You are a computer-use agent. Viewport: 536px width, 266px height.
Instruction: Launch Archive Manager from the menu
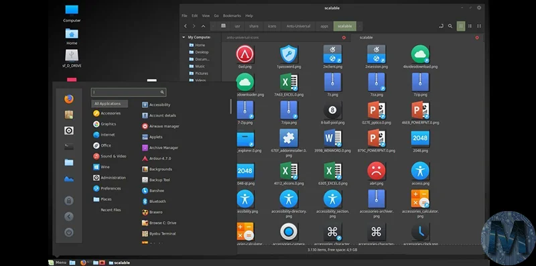point(160,147)
